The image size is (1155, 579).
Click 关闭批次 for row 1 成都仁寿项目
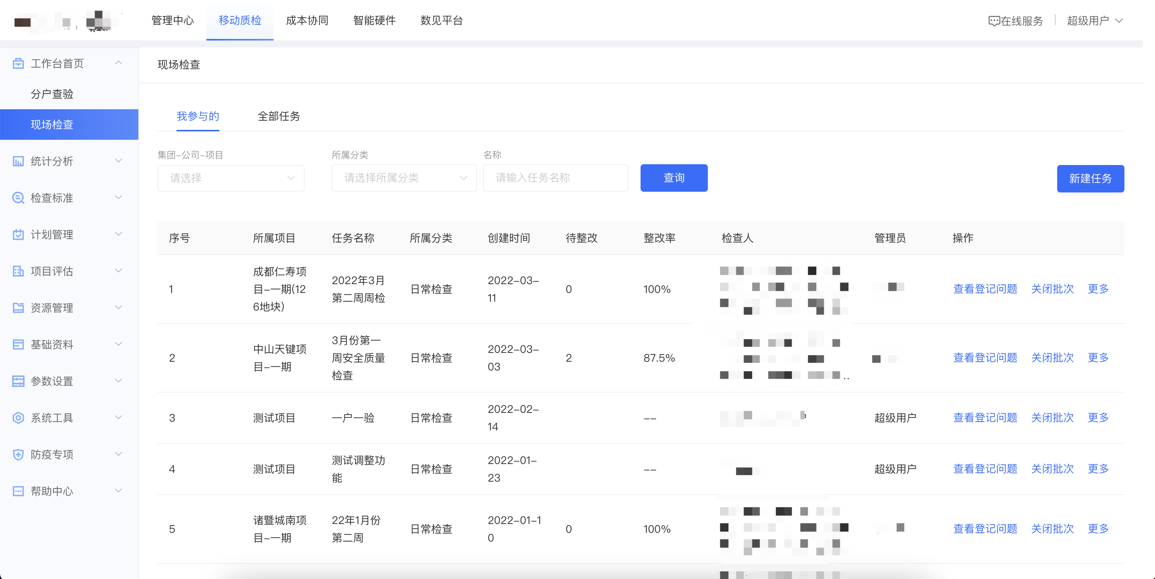coord(1052,289)
